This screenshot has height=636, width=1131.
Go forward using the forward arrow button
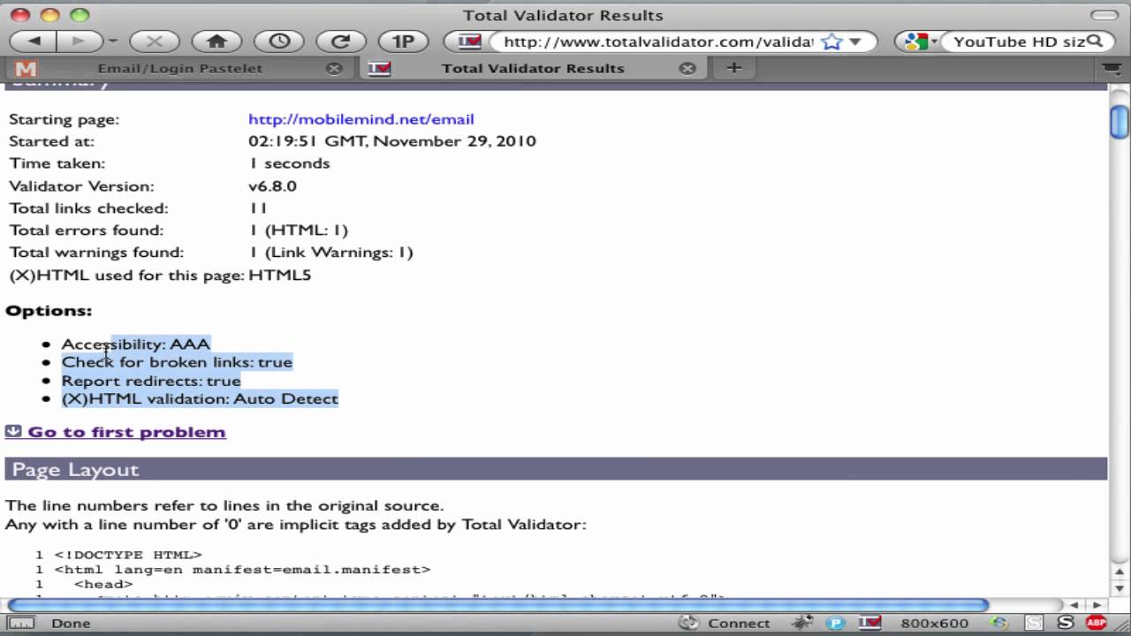[x=79, y=42]
